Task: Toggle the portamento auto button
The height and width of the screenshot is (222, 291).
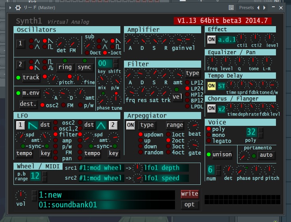Action: pyautogui.click(x=266, y=155)
